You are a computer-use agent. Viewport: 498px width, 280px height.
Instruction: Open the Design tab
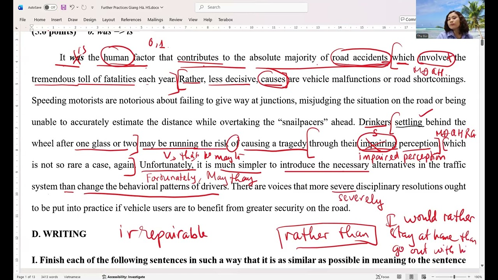tap(89, 20)
